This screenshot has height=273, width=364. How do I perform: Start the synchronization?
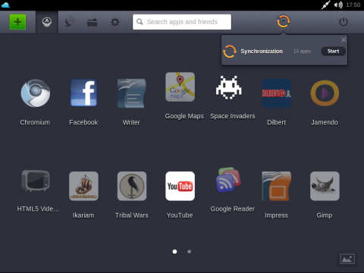click(333, 51)
